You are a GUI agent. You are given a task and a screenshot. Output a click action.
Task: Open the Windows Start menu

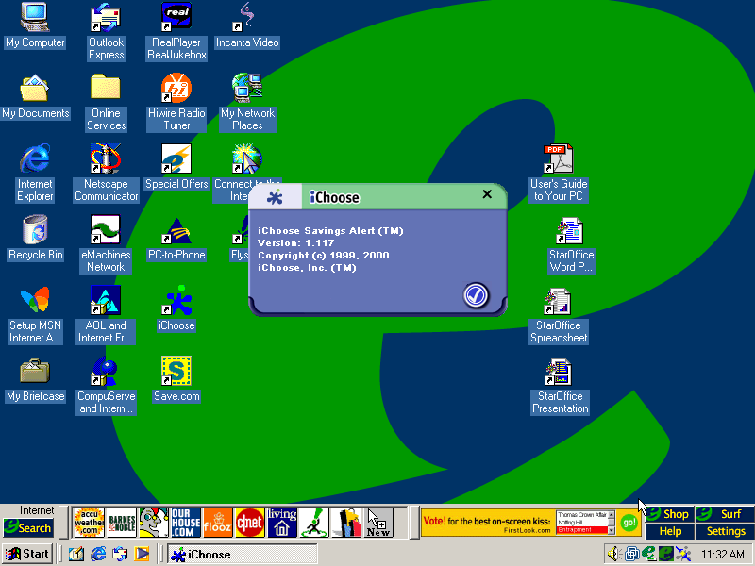tap(27, 554)
